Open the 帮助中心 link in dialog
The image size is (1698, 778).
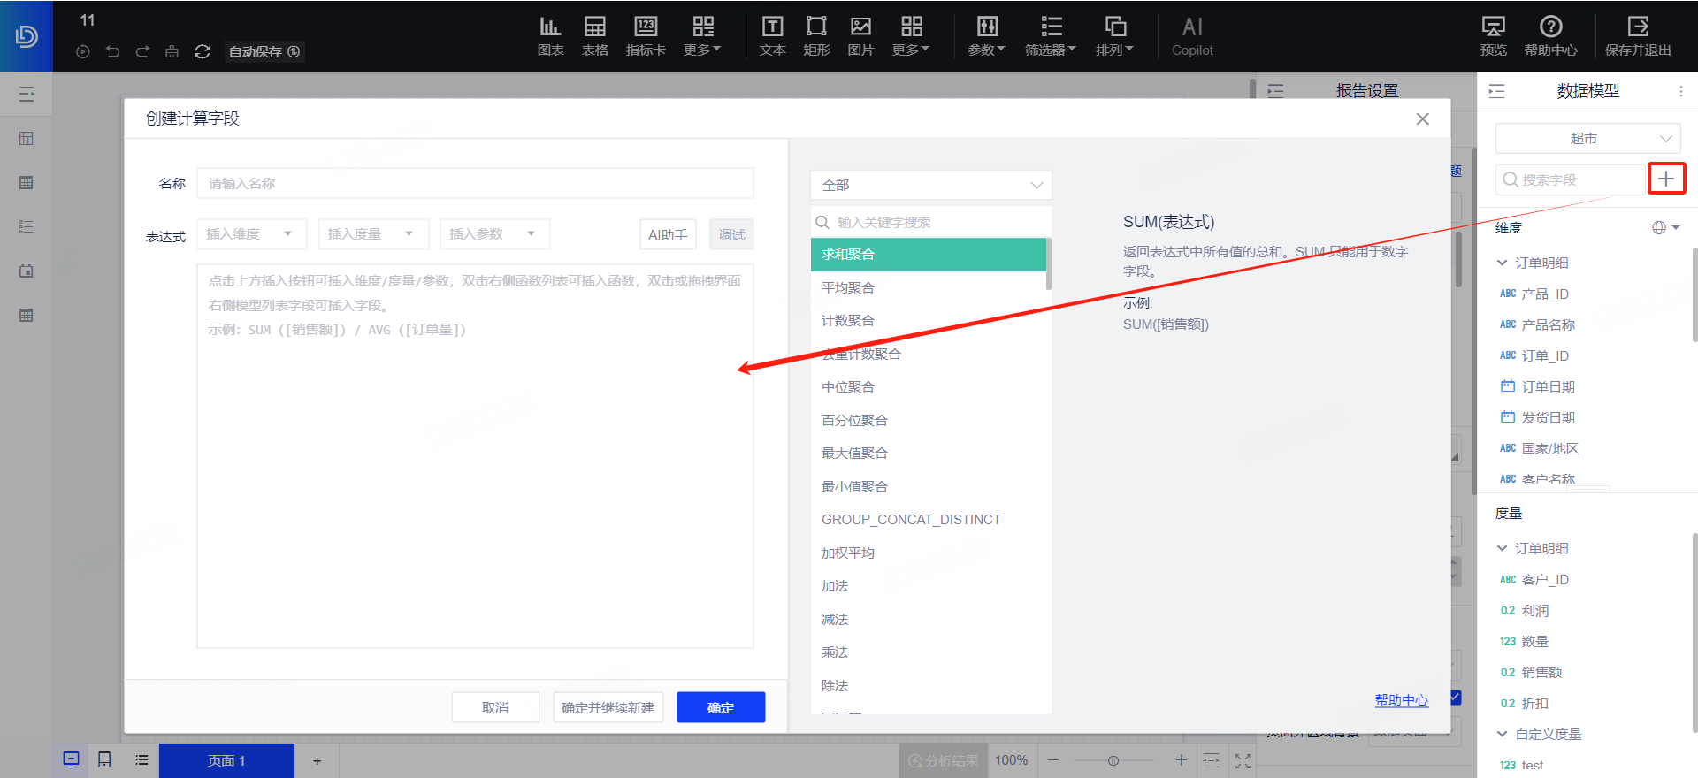[1401, 700]
